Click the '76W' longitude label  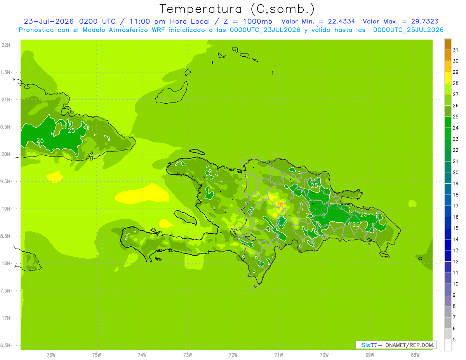point(51,355)
